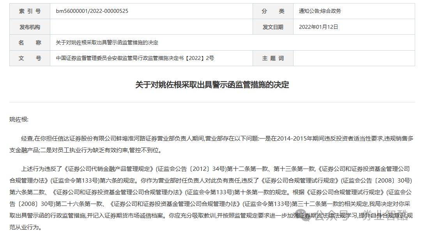The height and width of the screenshot is (232, 421).
Task: Select the 发文日期 header label
Action: (x=272, y=27)
